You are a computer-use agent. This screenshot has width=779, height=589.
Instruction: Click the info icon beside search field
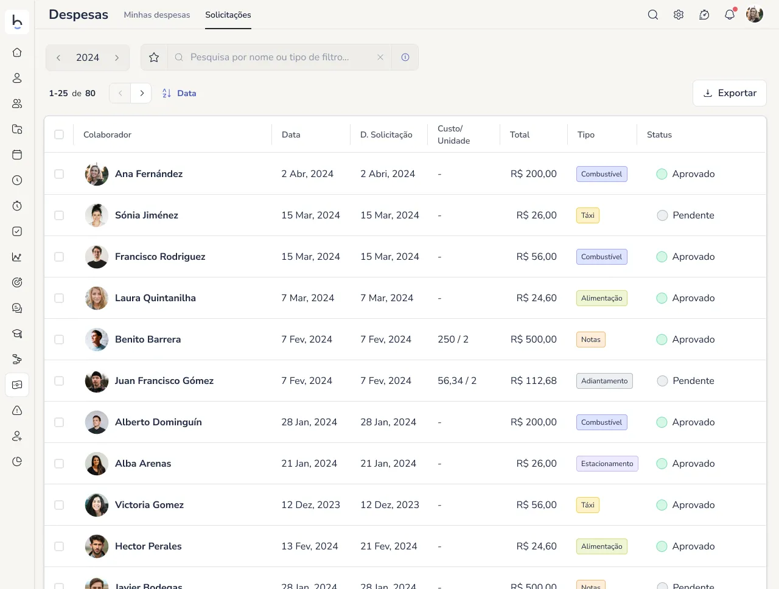click(405, 57)
